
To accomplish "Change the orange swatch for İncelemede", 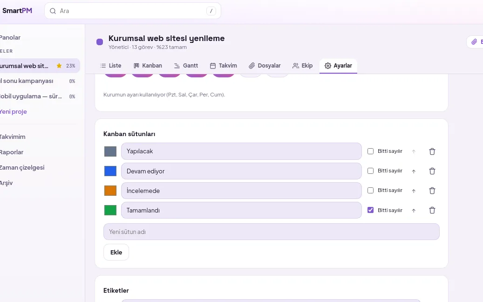I will pyautogui.click(x=110, y=191).
